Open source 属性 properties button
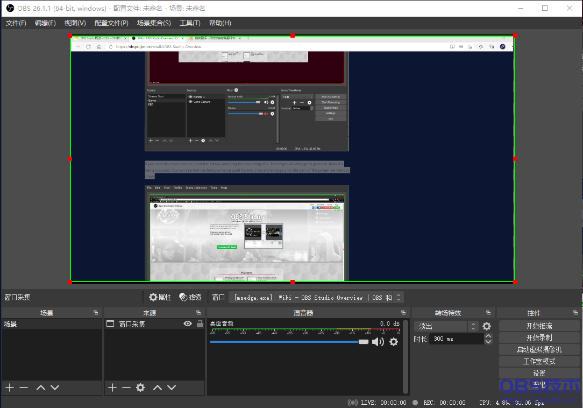Viewport: 583px width, 408px height. [x=160, y=297]
